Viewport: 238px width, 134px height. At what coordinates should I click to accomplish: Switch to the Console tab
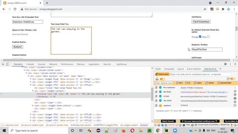30,64
